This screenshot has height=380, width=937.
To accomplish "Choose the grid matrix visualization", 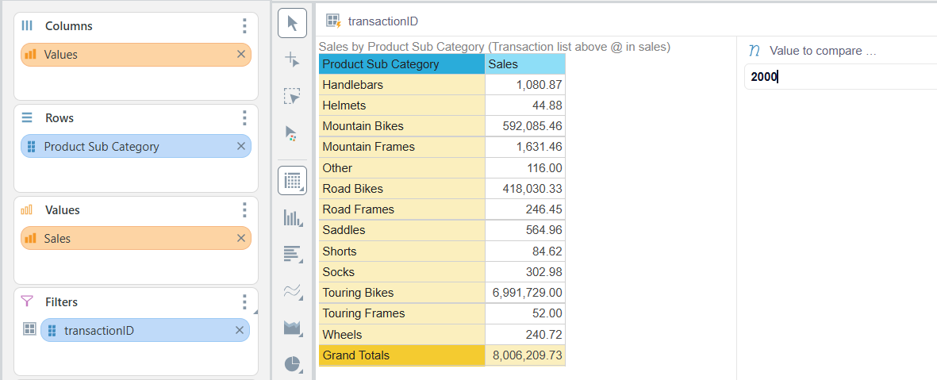I will [x=292, y=181].
